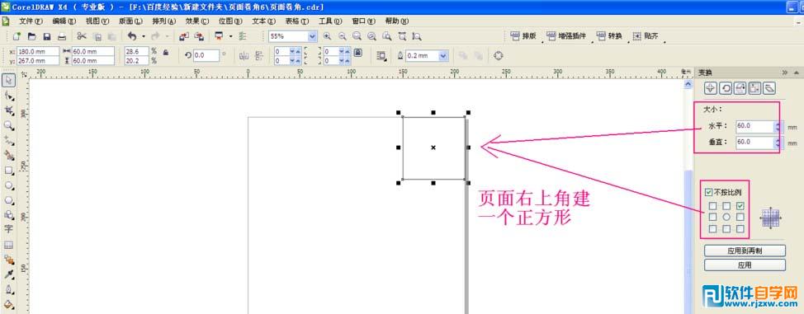The image size is (804, 314).
Task: Check the top-center anchor point checkbox
Action: point(726,206)
